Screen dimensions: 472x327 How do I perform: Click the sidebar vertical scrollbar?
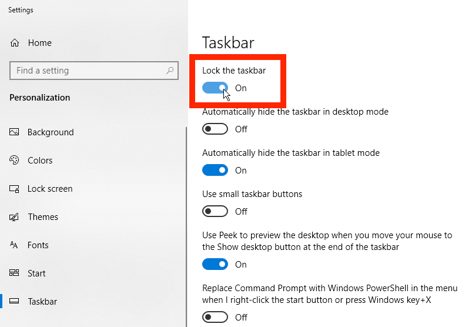tap(186, 227)
